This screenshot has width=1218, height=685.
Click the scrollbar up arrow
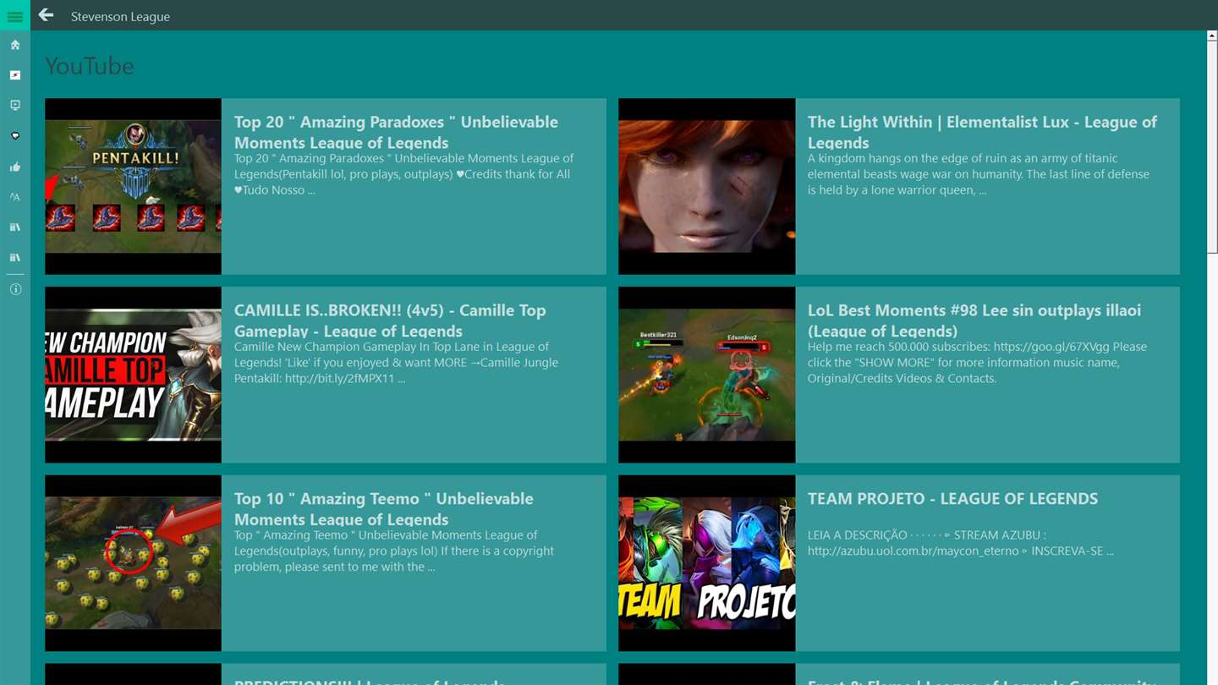(x=1212, y=36)
